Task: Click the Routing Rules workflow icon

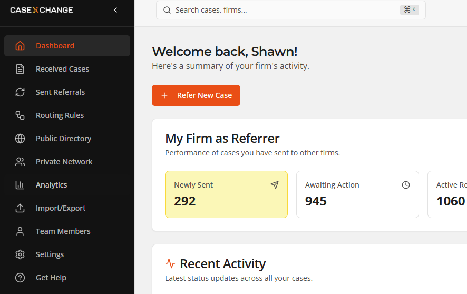Action: 20,115
